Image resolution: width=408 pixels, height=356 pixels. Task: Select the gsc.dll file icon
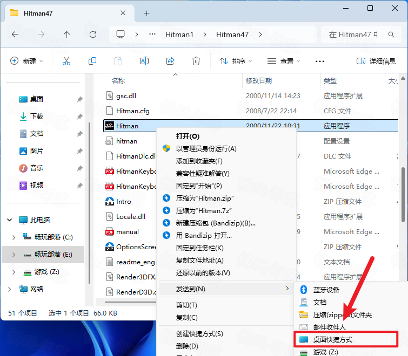pyautogui.click(x=110, y=96)
